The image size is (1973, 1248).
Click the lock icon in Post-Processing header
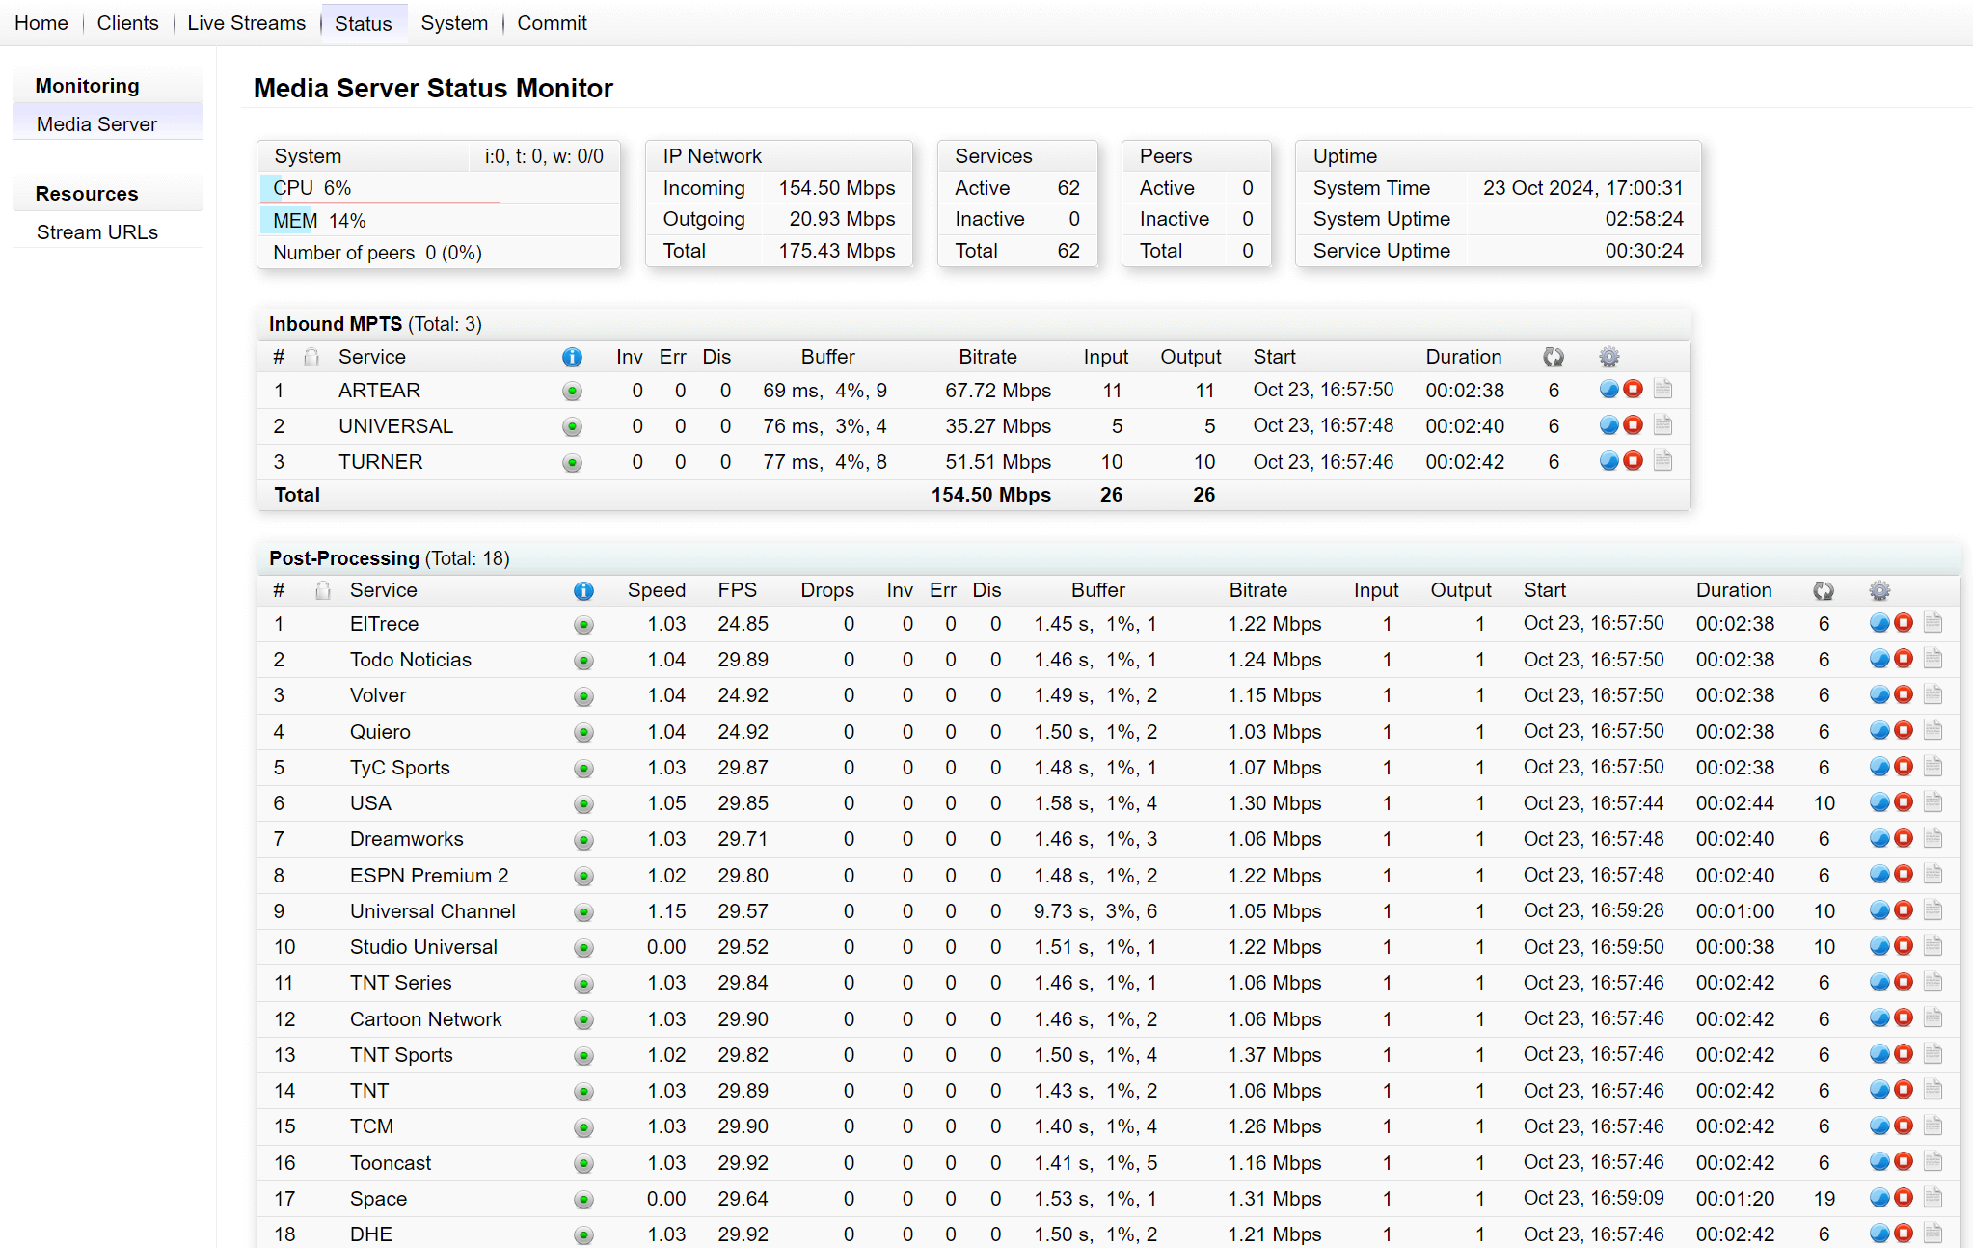(x=323, y=590)
